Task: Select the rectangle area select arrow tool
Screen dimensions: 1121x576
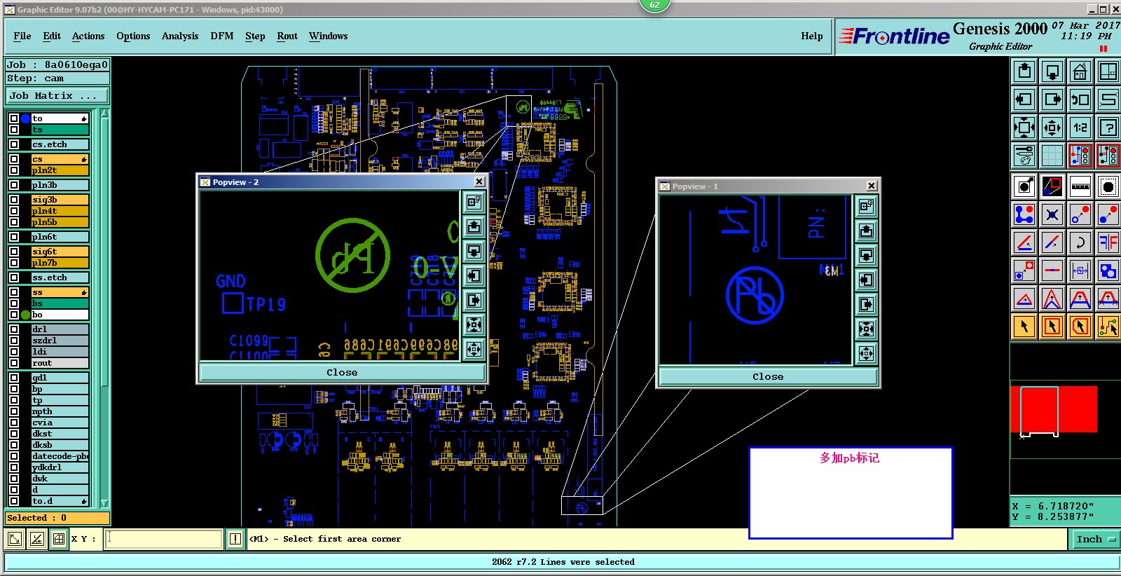Action: point(1052,327)
